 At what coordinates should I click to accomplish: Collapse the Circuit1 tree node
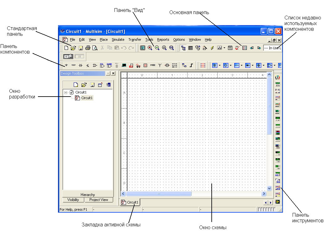click(x=66, y=92)
